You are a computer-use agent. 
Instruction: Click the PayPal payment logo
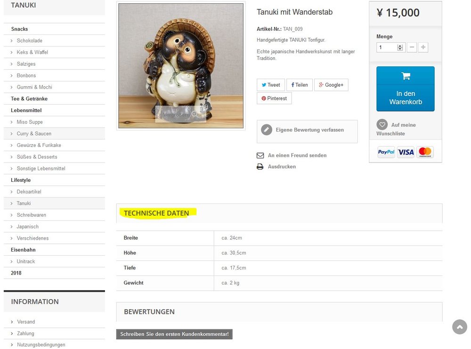pyautogui.click(x=386, y=152)
